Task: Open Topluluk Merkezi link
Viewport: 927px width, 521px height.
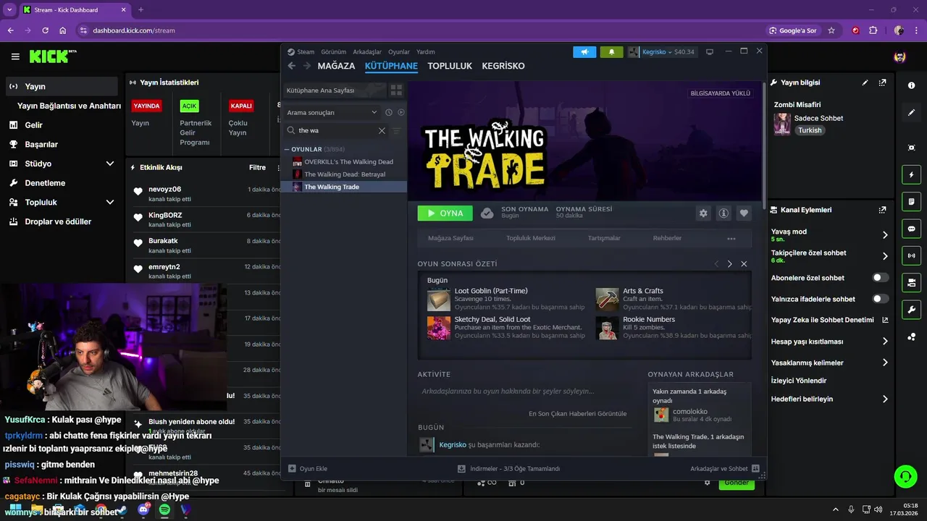Action: pyautogui.click(x=531, y=238)
